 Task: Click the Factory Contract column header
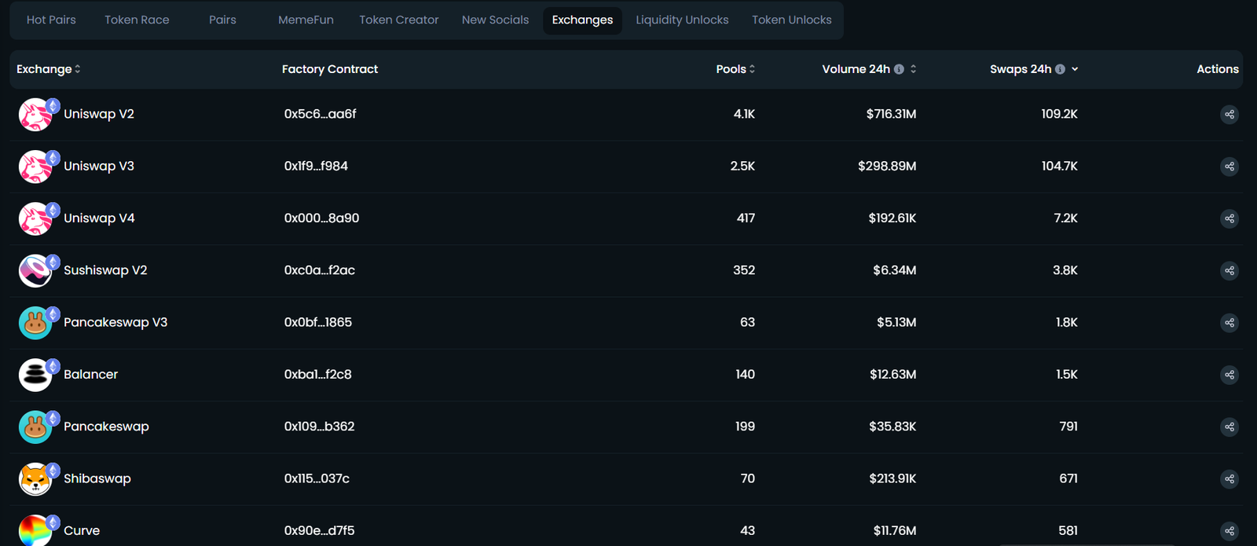[330, 69]
